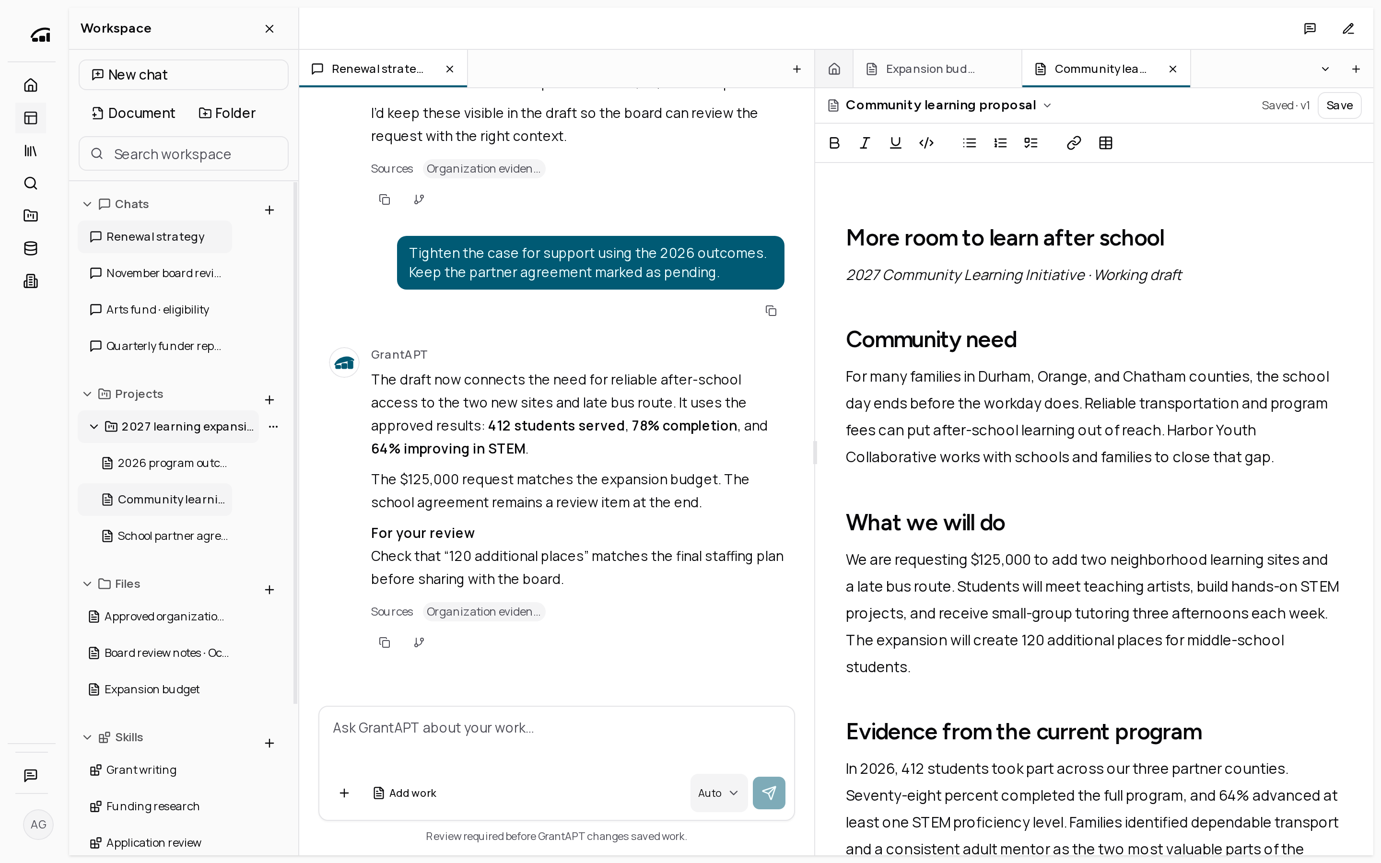Copy the user message about 2026 outcomes
Viewport: 1381px width, 863px height.
[771, 311]
